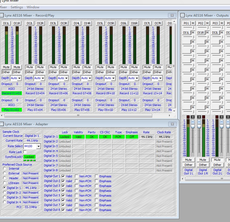
Task: Open the Mixer menu
Action: [3, 7]
